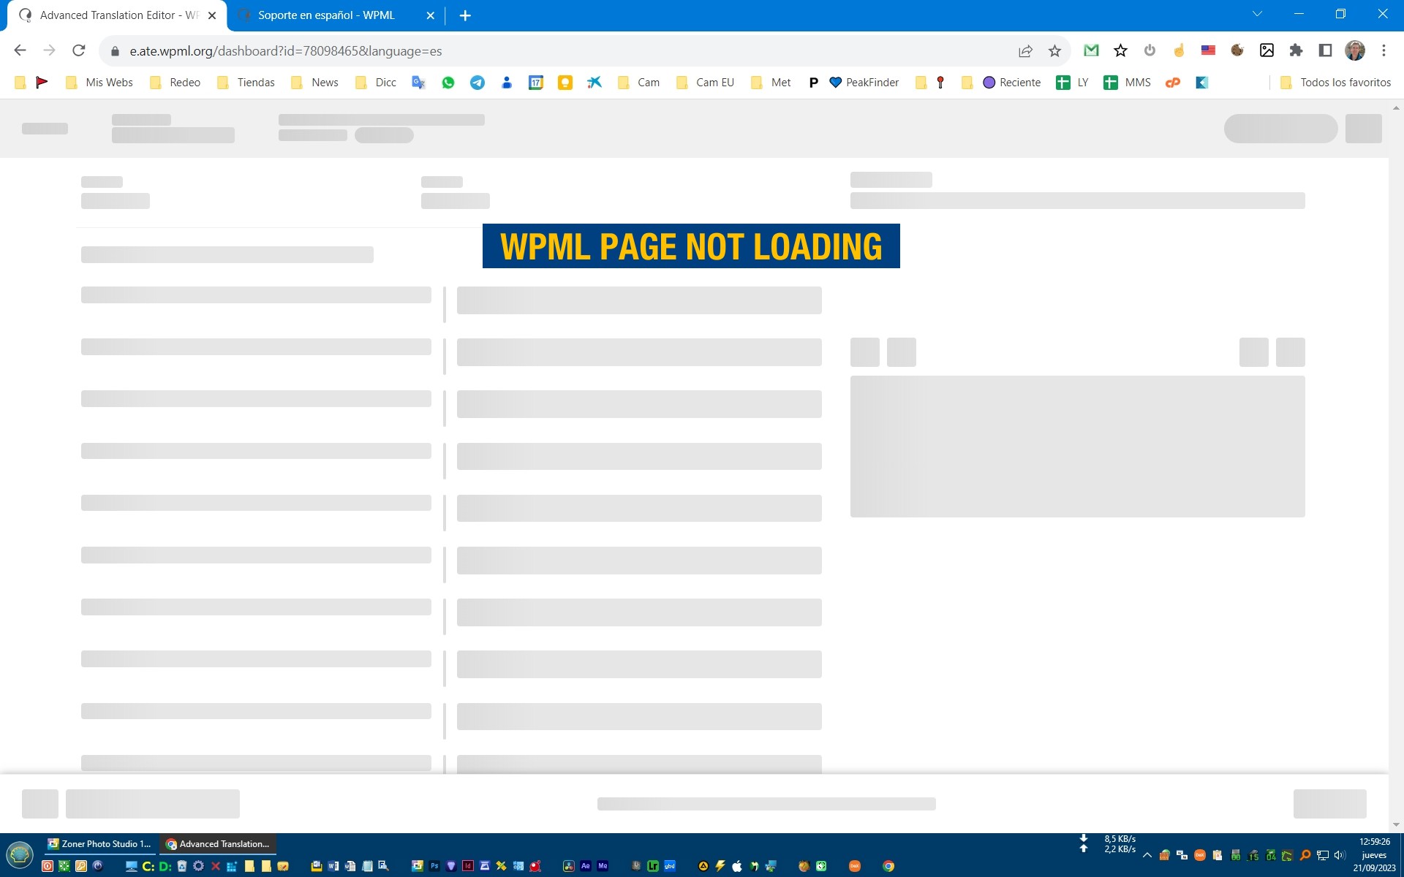Image resolution: width=1404 pixels, height=877 pixels.
Task: Open the Reciente bookmark
Action: 1012,83
